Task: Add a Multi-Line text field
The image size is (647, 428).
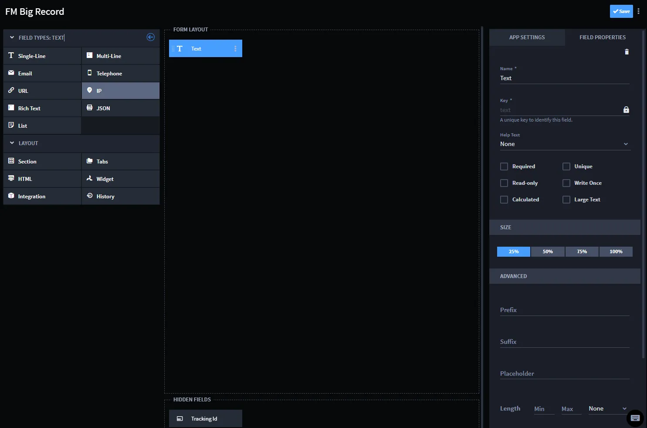Action: [121, 56]
